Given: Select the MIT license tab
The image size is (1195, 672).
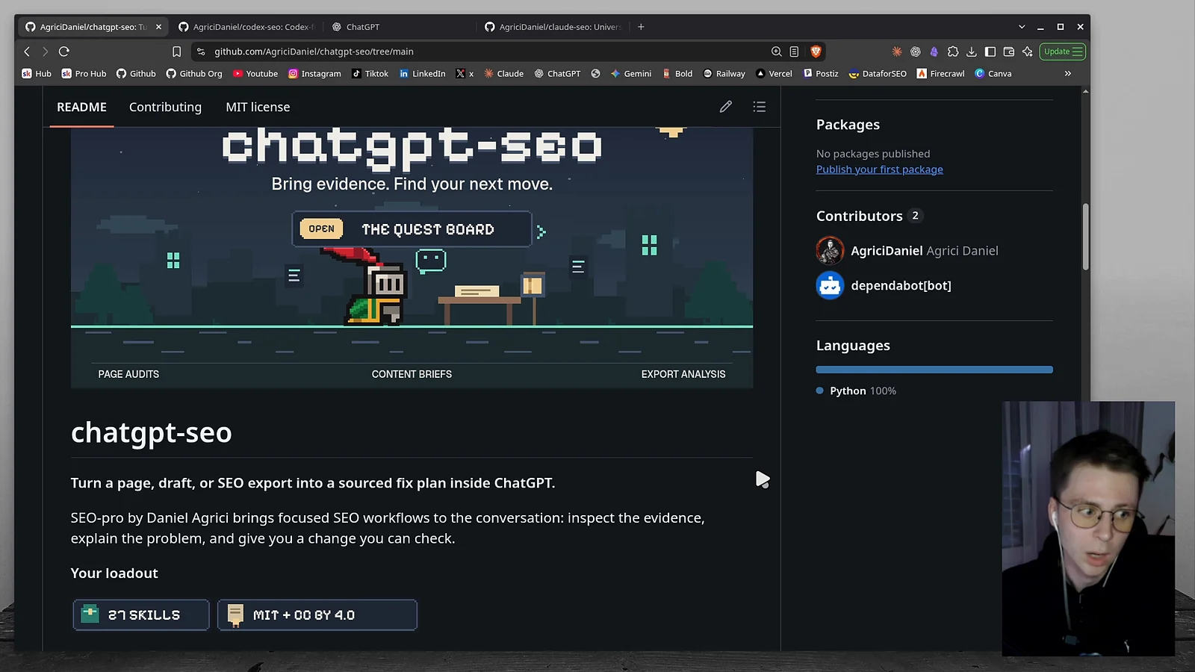Looking at the screenshot, I should [258, 107].
